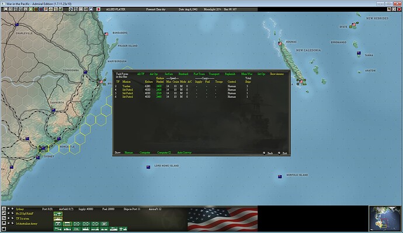Go to next base using Sydney right arrow
This screenshot has height=233, width=403.
tap(12, 209)
